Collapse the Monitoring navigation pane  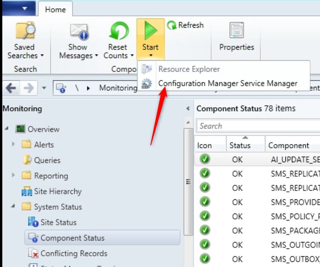188,108
